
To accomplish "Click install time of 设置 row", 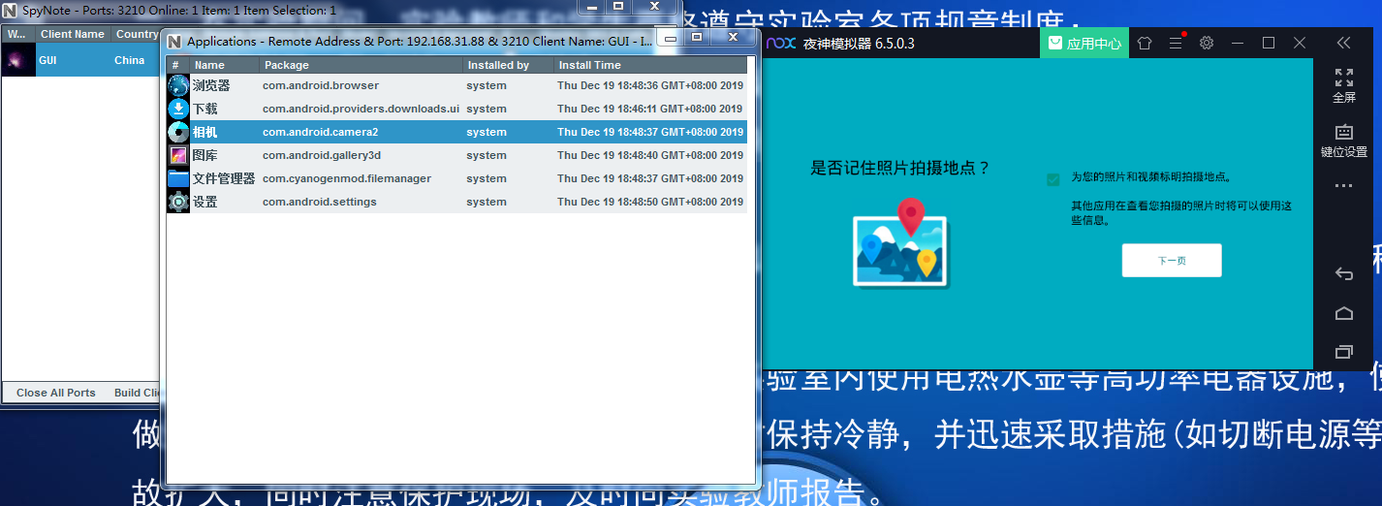I will [650, 202].
